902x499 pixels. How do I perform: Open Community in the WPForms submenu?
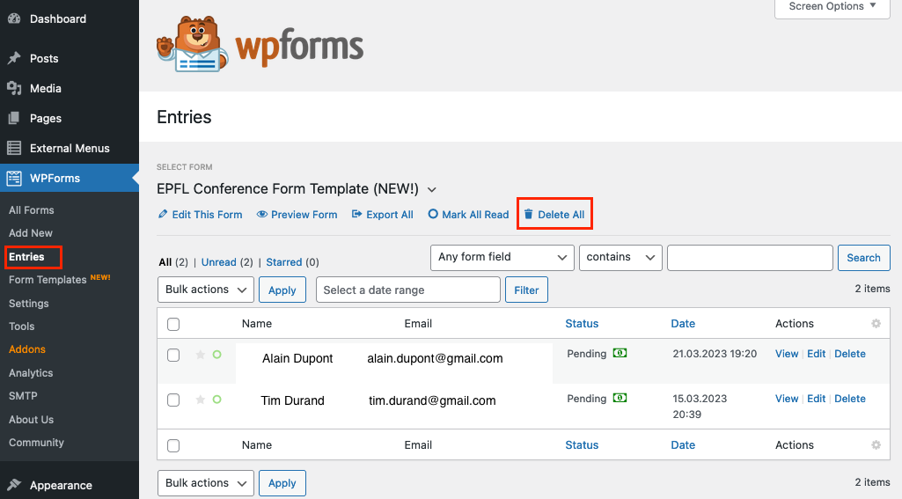[x=36, y=443]
